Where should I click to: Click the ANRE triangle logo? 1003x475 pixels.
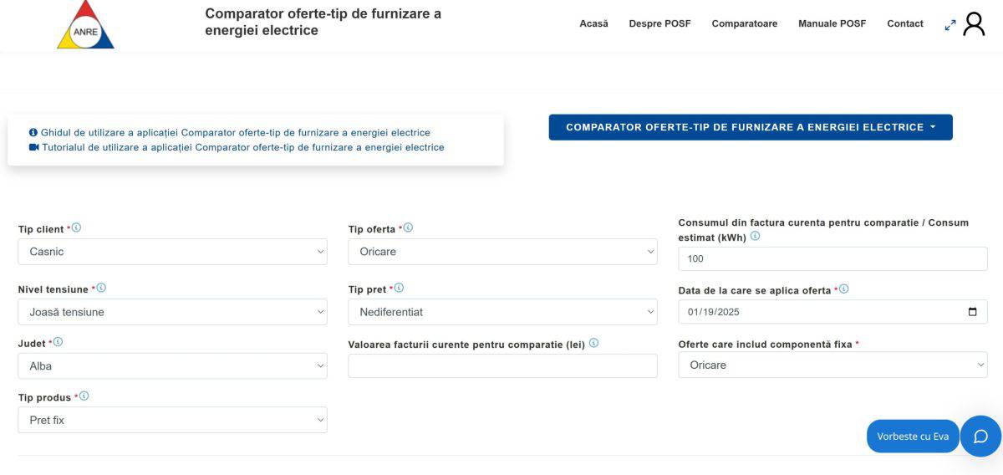[x=85, y=26]
